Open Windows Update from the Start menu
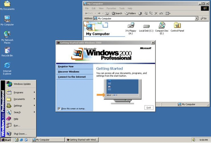This screenshot has width=211, height=143. coord(21,84)
